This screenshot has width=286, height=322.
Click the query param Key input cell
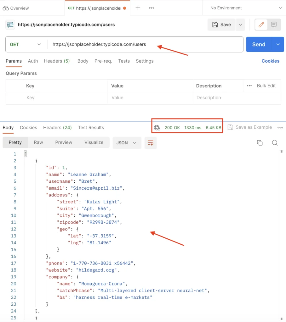(x=65, y=98)
